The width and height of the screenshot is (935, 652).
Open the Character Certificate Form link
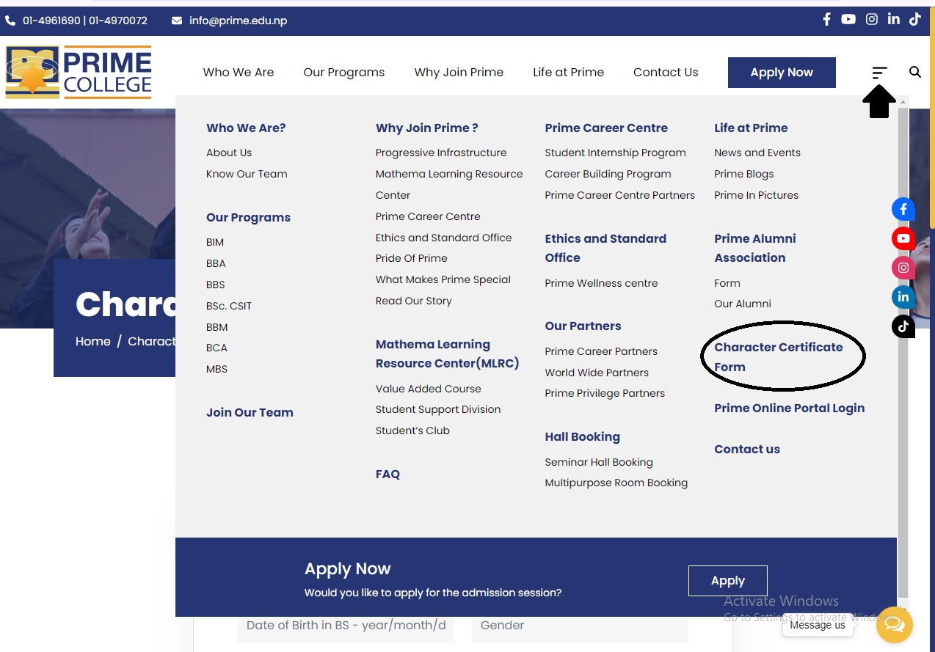tap(778, 356)
